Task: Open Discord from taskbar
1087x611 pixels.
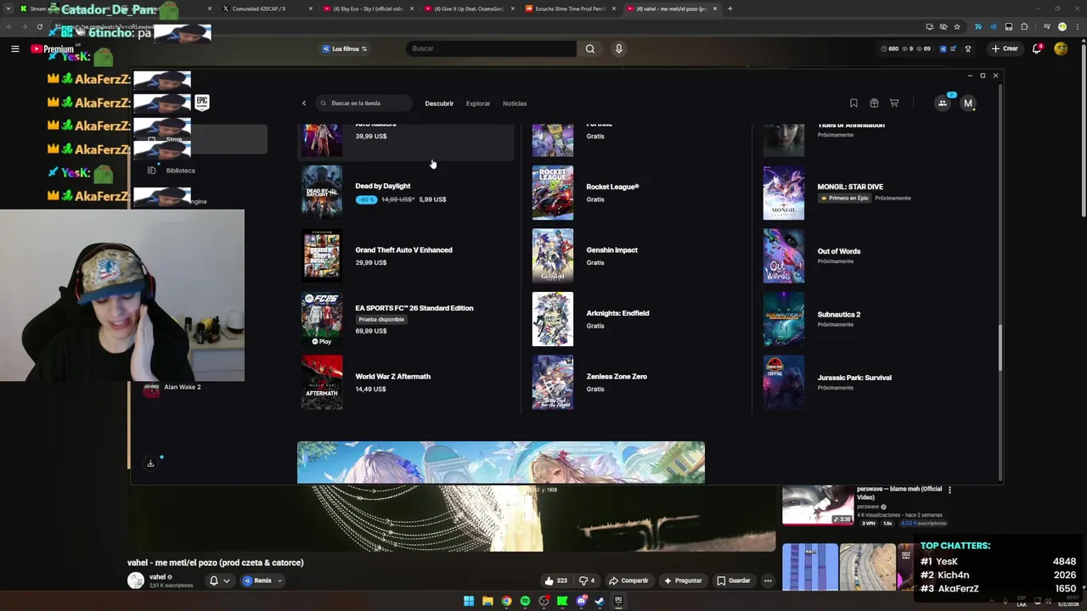Action: coord(581,601)
